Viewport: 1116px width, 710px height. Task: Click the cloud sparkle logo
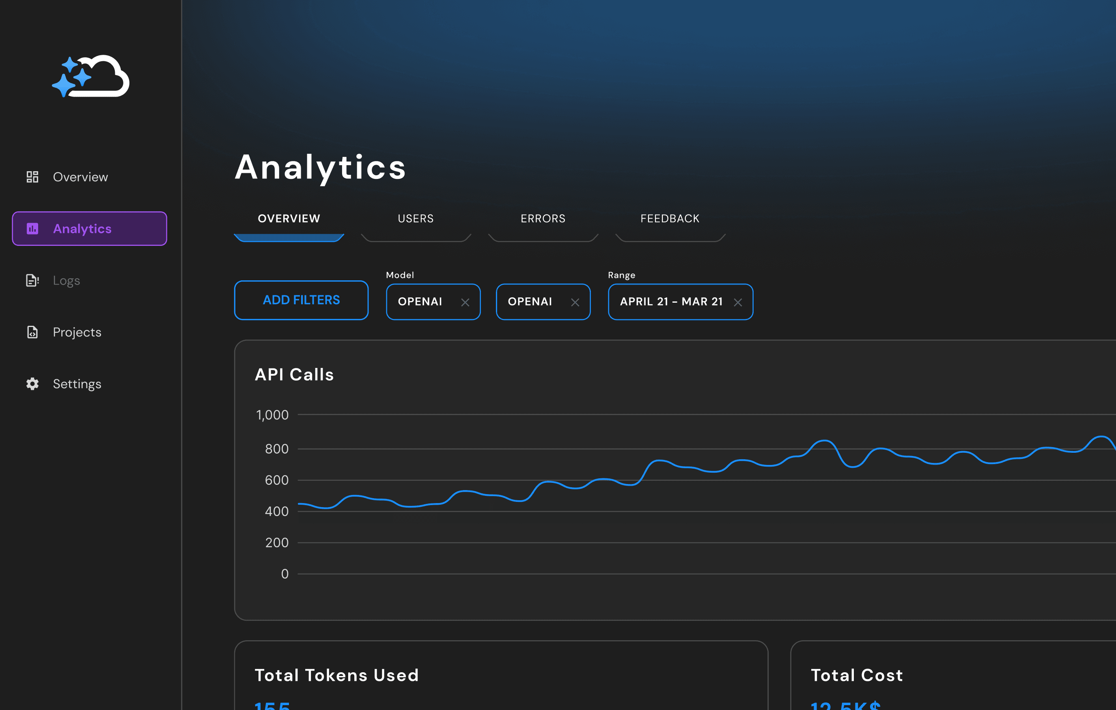91,76
